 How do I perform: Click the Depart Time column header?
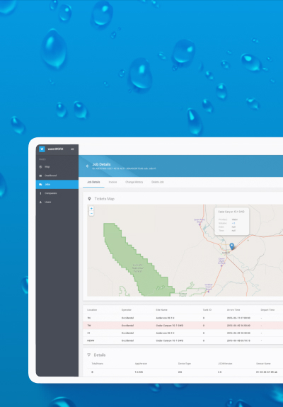coord(267,310)
